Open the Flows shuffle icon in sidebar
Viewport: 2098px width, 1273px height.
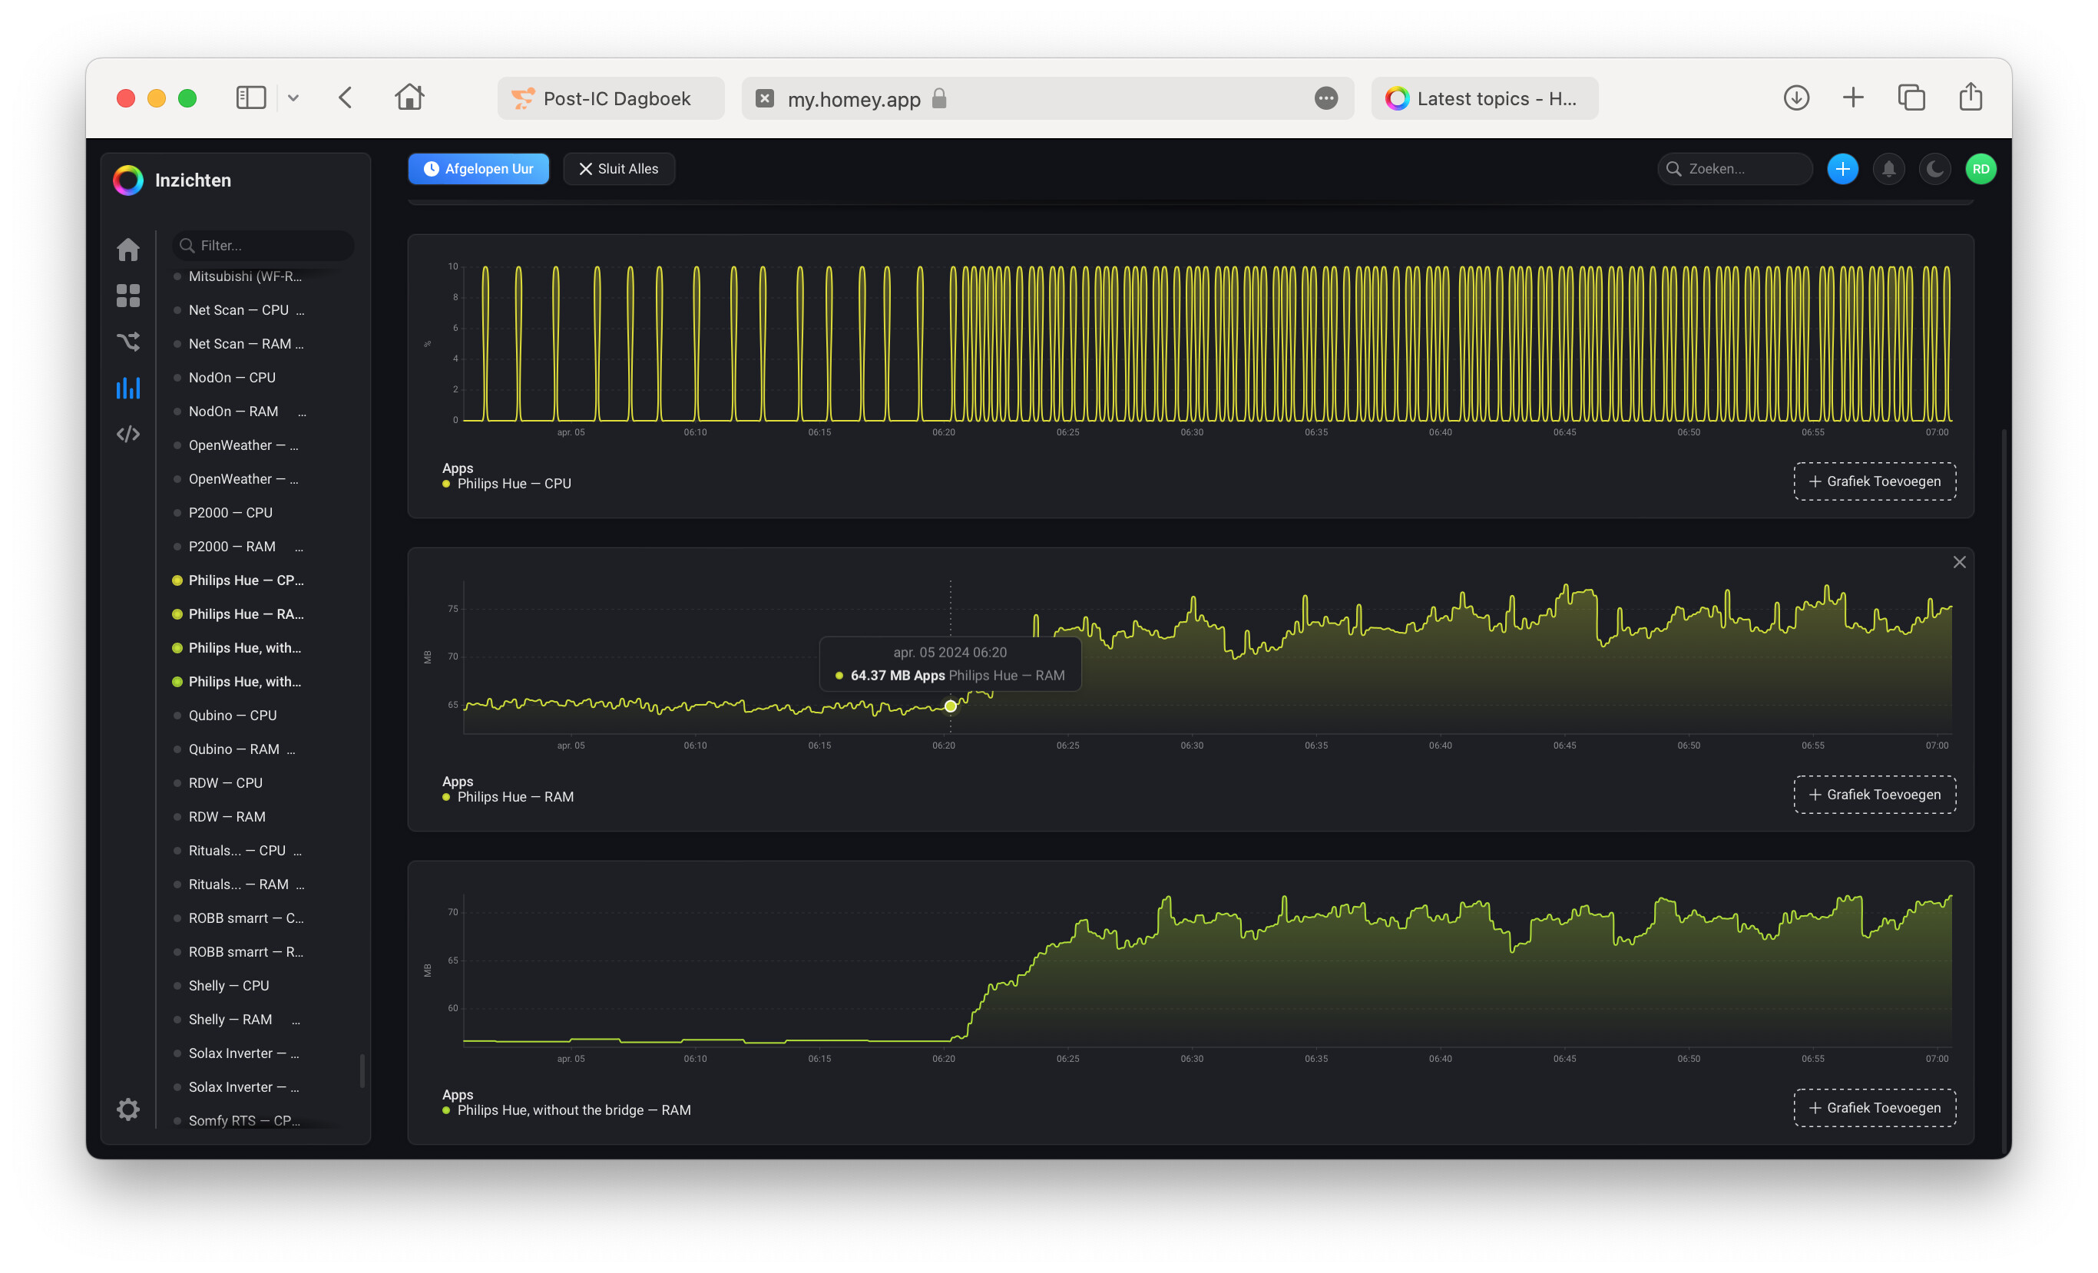(x=127, y=342)
